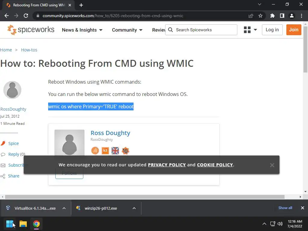Click the sidebar author avatar
The width and height of the screenshot is (308, 231).
pyautogui.click(x=12, y=90)
